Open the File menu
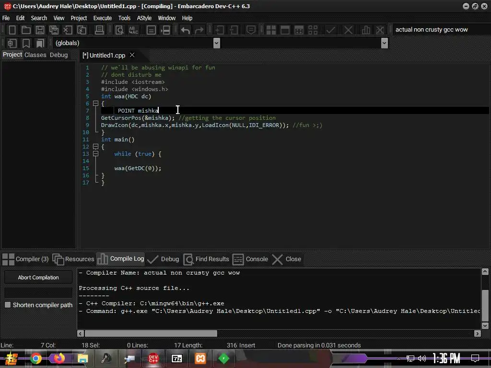 6,18
